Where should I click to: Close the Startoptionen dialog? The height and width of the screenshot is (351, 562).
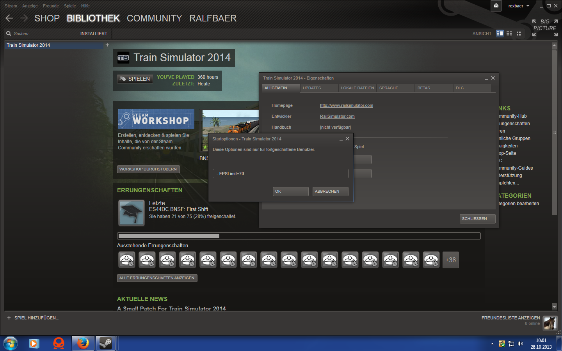(347, 139)
